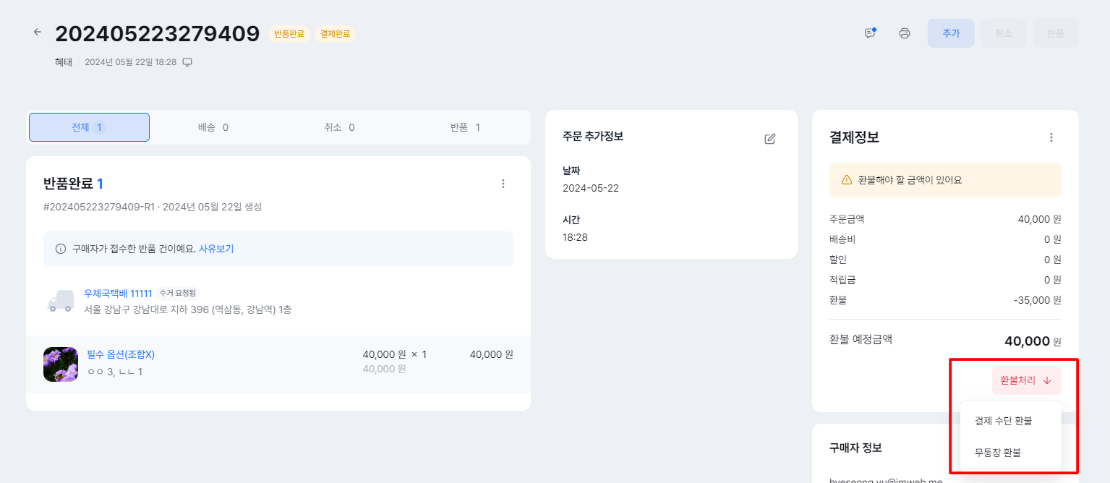The width and height of the screenshot is (1110, 483).
Task: Click the 추가 button
Action: pyautogui.click(x=951, y=33)
